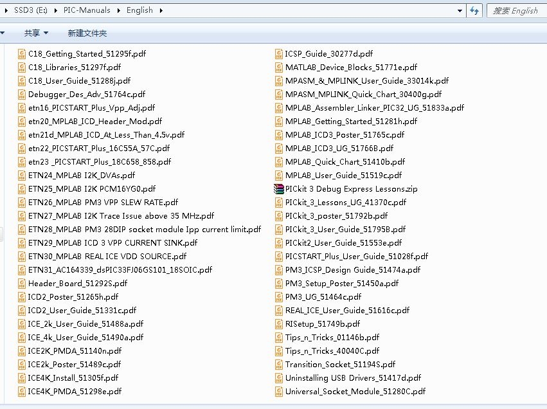Click the icon of RISetup_51749b.pdf
This screenshot has width=547, height=409.
(x=279, y=324)
